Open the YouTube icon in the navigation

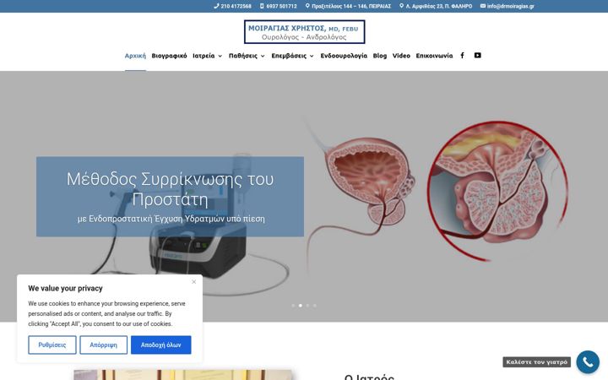[x=477, y=56]
